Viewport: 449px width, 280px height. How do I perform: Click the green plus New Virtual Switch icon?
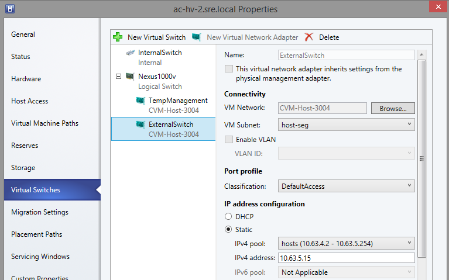coord(118,37)
